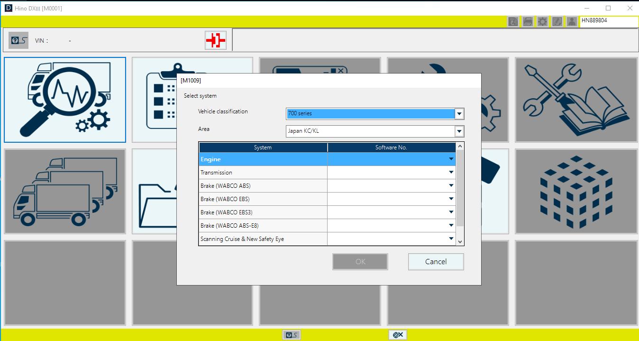Open the folder tile
Viewport: 639px width, 341px height.
[155, 192]
